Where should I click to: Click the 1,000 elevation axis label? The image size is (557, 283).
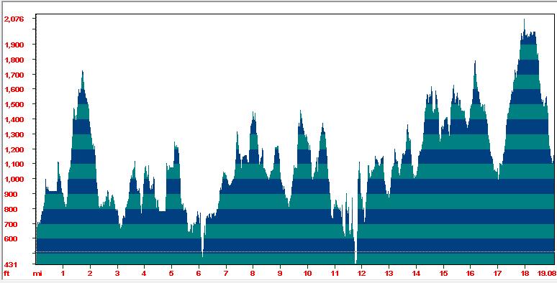click(14, 180)
